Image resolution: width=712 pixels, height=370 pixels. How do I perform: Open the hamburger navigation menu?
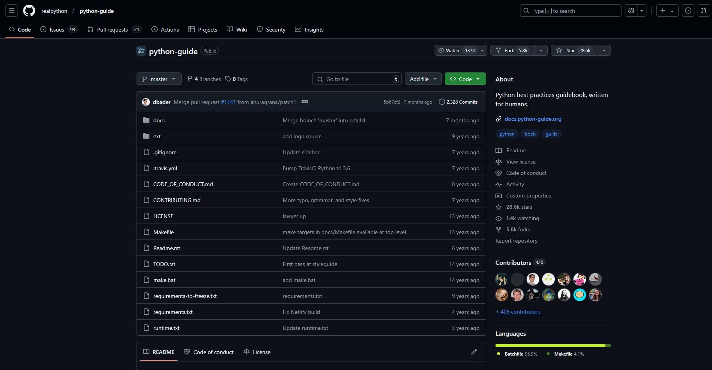(11, 11)
